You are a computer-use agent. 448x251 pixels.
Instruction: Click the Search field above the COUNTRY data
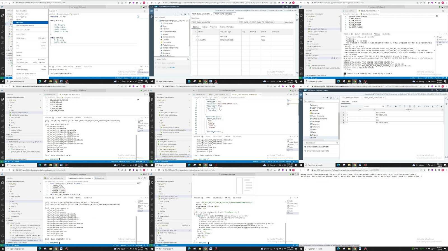coord(374,106)
